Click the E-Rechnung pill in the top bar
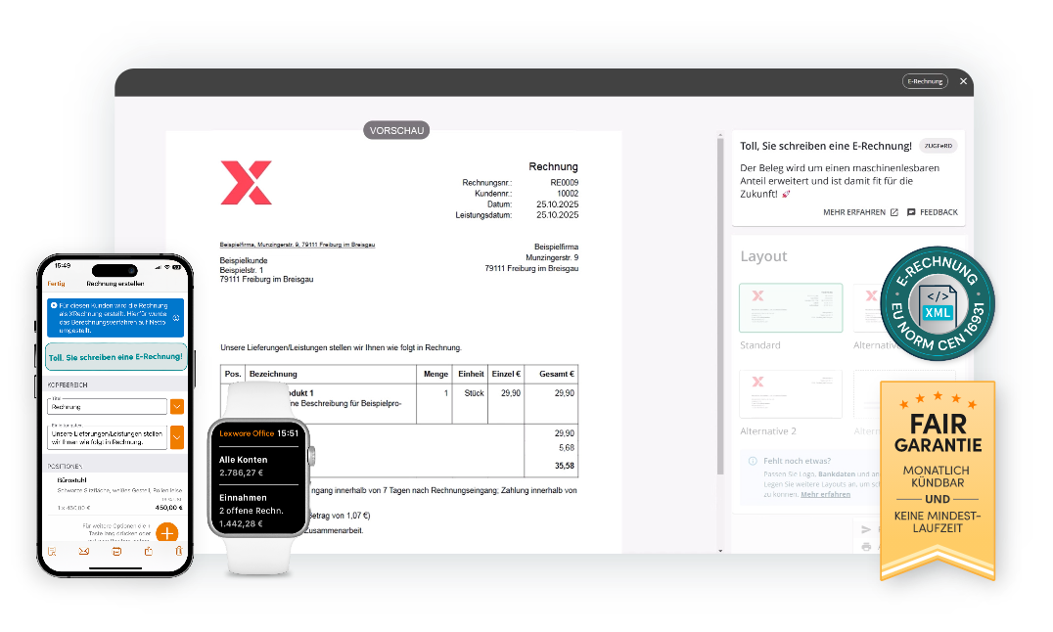Image resolution: width=1053 pixels, height=632 pixels. [x=925, y=81]
